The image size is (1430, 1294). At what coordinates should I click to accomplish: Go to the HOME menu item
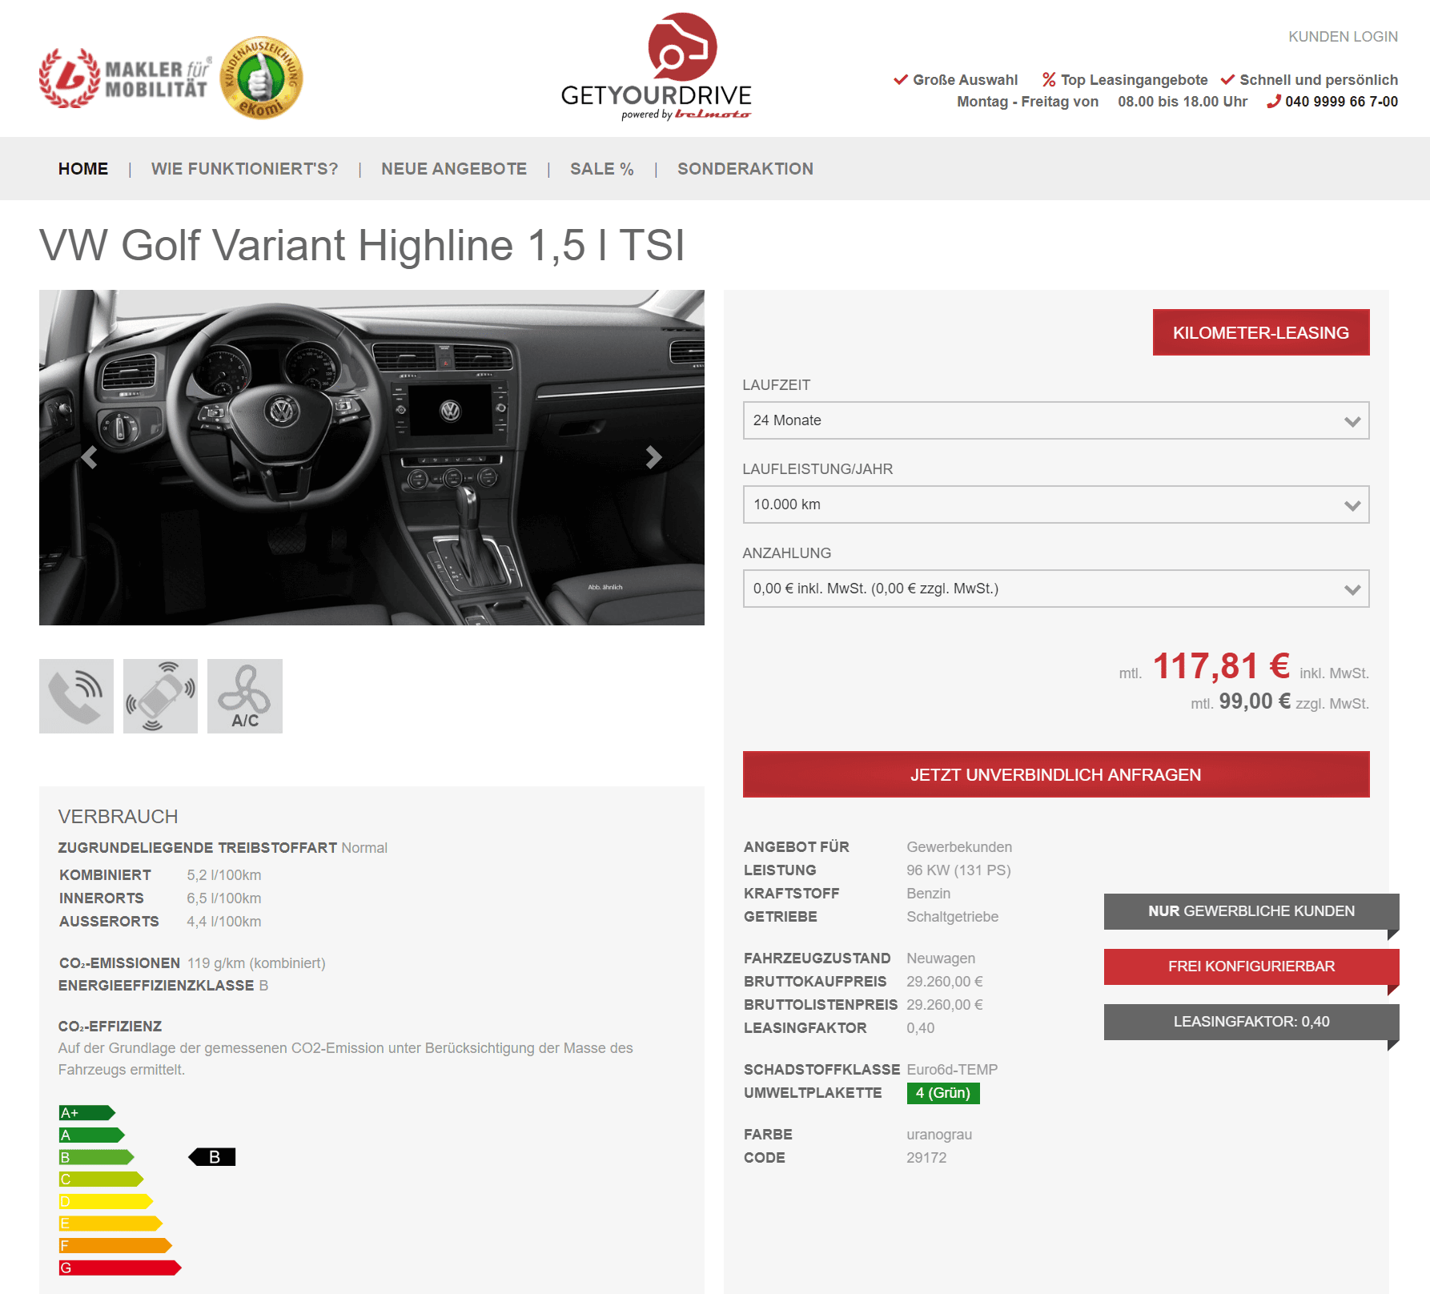83,169
